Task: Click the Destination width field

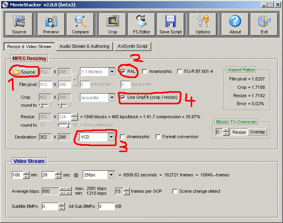Action: [45, 137]
